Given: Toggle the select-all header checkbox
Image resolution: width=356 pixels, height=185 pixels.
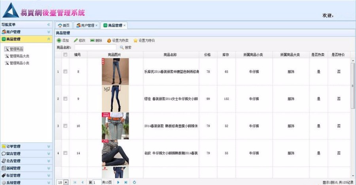Looking at the screenshot, I should click(65, 54).
